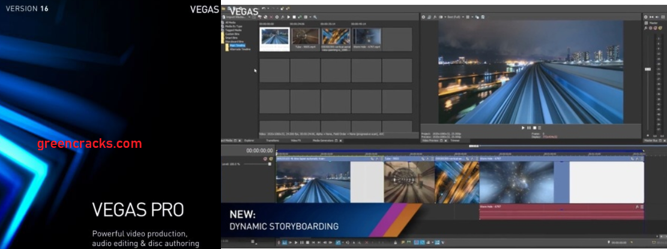Viewport: 667px width, 249px height.
Task: Select the vertical aerial view panning thumbnail
Action: [336, 39]
